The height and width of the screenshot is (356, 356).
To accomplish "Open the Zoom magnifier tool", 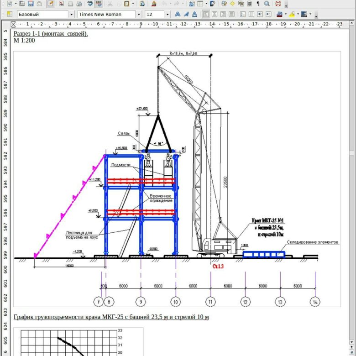I will 266,4.
